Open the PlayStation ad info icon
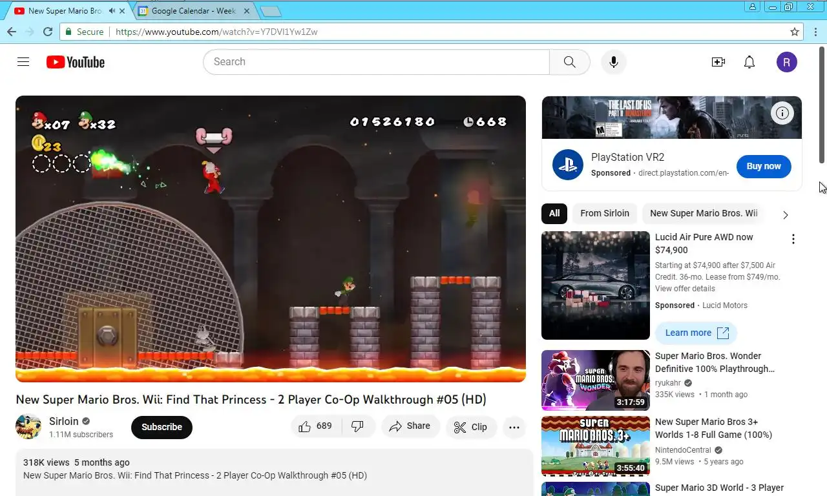 pos(782,113)
